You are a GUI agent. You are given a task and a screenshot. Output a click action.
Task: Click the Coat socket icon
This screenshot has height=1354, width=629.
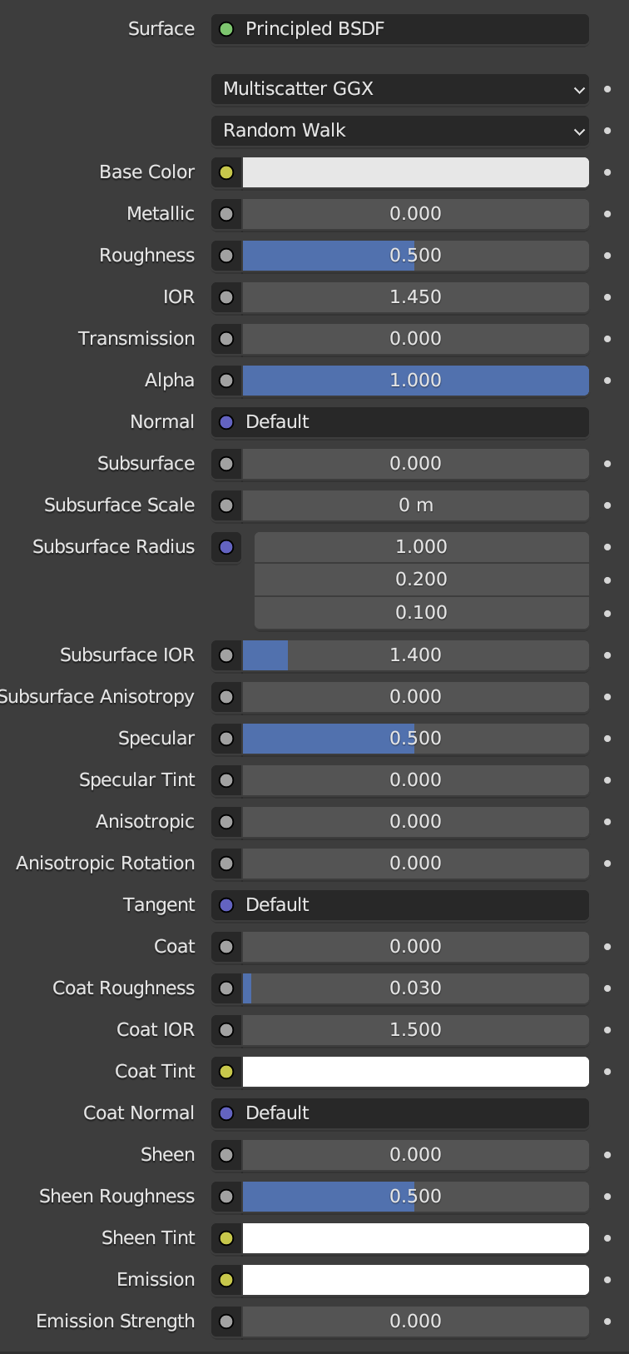click(226, 947)
